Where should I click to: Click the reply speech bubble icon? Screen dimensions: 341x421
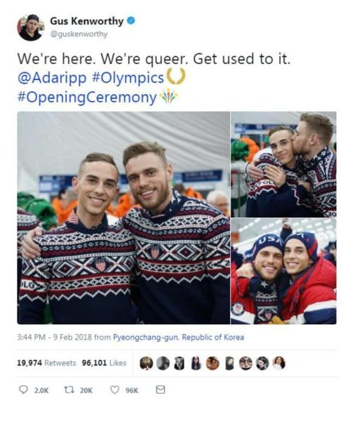[x=23, y=389]
